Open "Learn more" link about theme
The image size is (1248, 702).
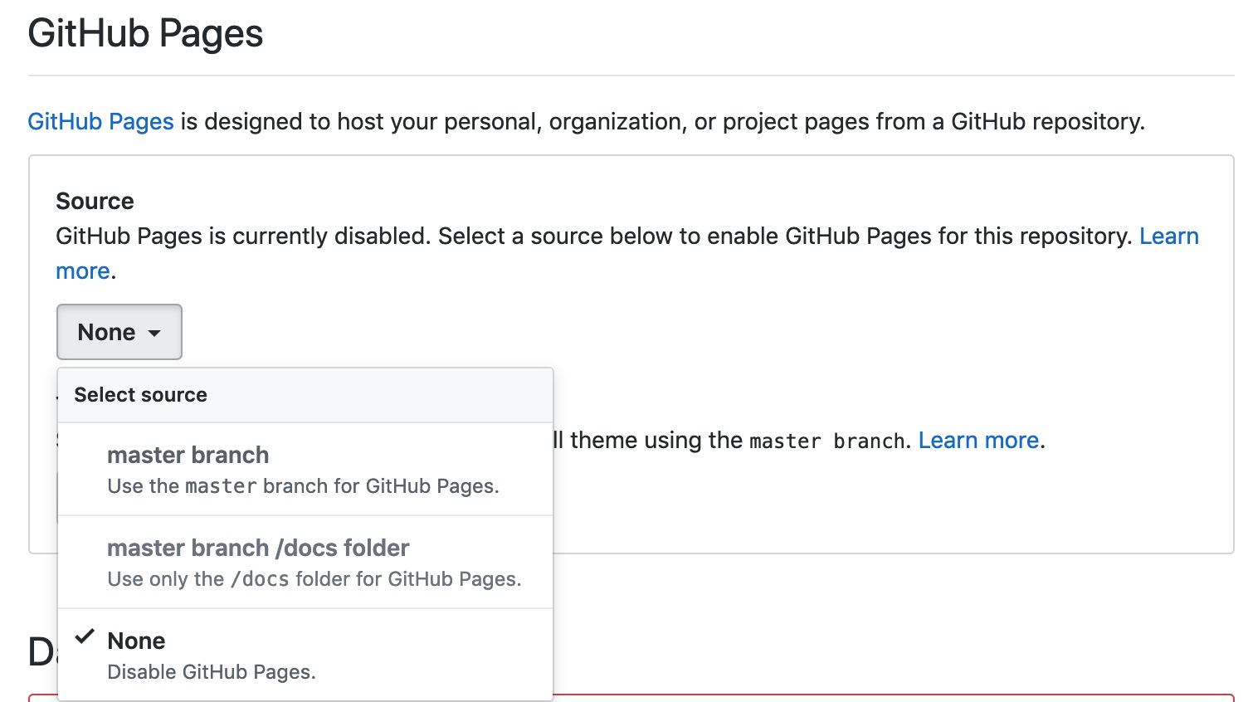click(978, 440)
